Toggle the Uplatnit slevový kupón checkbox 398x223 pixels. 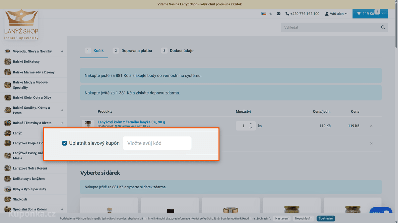tap(65, 143)
